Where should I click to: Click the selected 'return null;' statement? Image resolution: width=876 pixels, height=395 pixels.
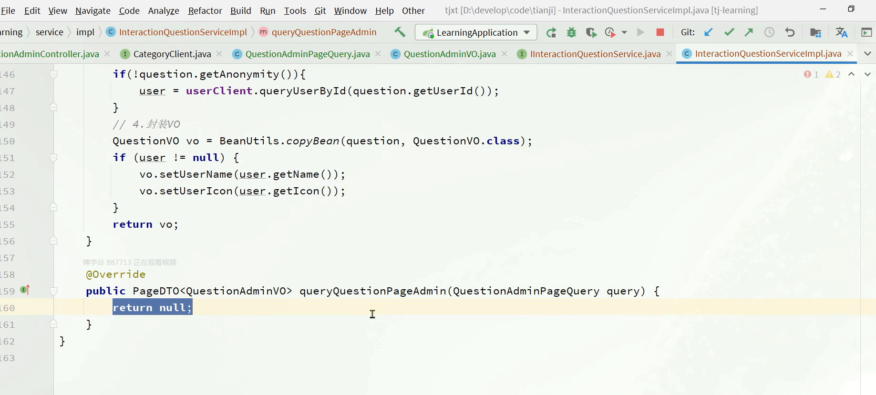[x=153, y=307]
